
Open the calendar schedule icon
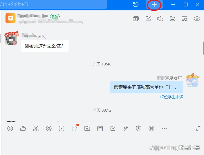[100, 129]
